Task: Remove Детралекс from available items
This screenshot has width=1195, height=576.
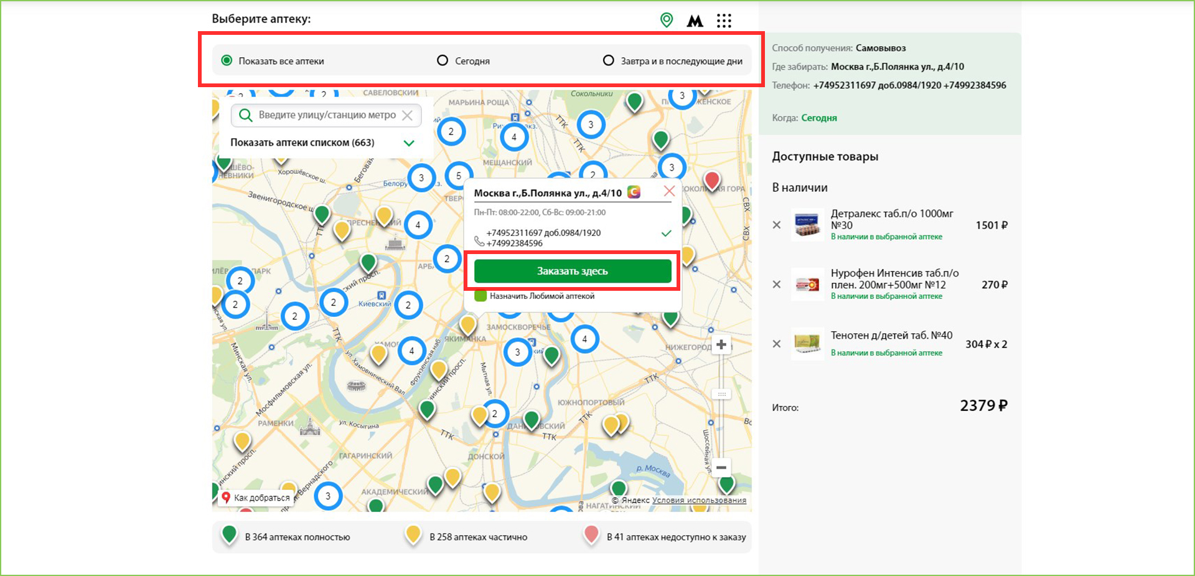Action: (x=776, y=225)
